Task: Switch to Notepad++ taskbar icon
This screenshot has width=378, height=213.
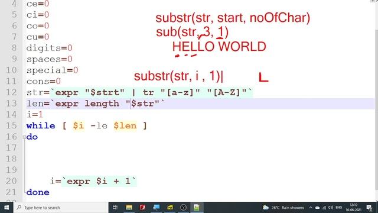Action: [197, 208]
